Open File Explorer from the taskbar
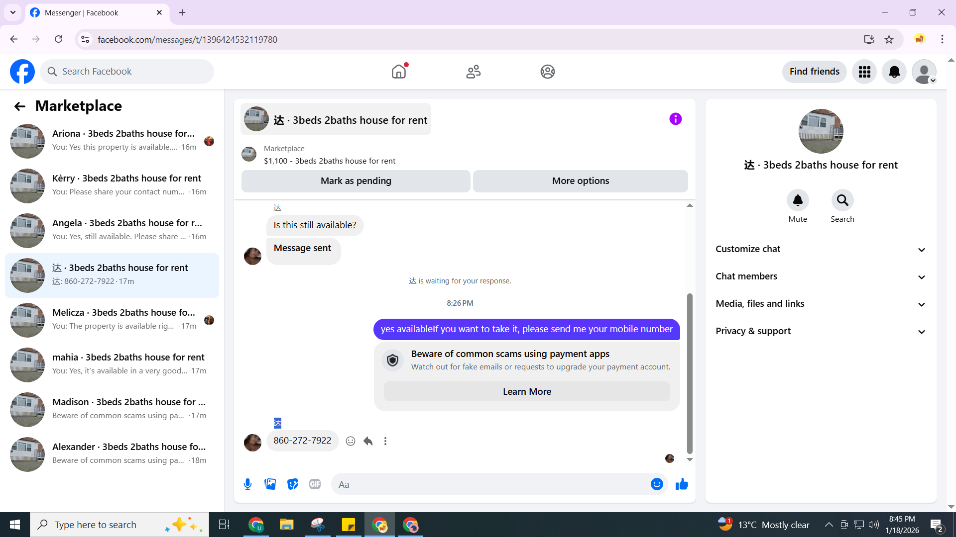This screenshot has width=956, height=537. 286,525
